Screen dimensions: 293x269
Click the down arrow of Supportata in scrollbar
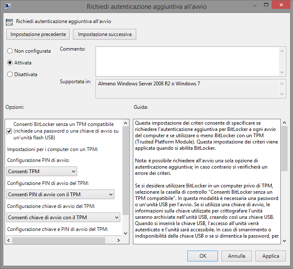282,94
